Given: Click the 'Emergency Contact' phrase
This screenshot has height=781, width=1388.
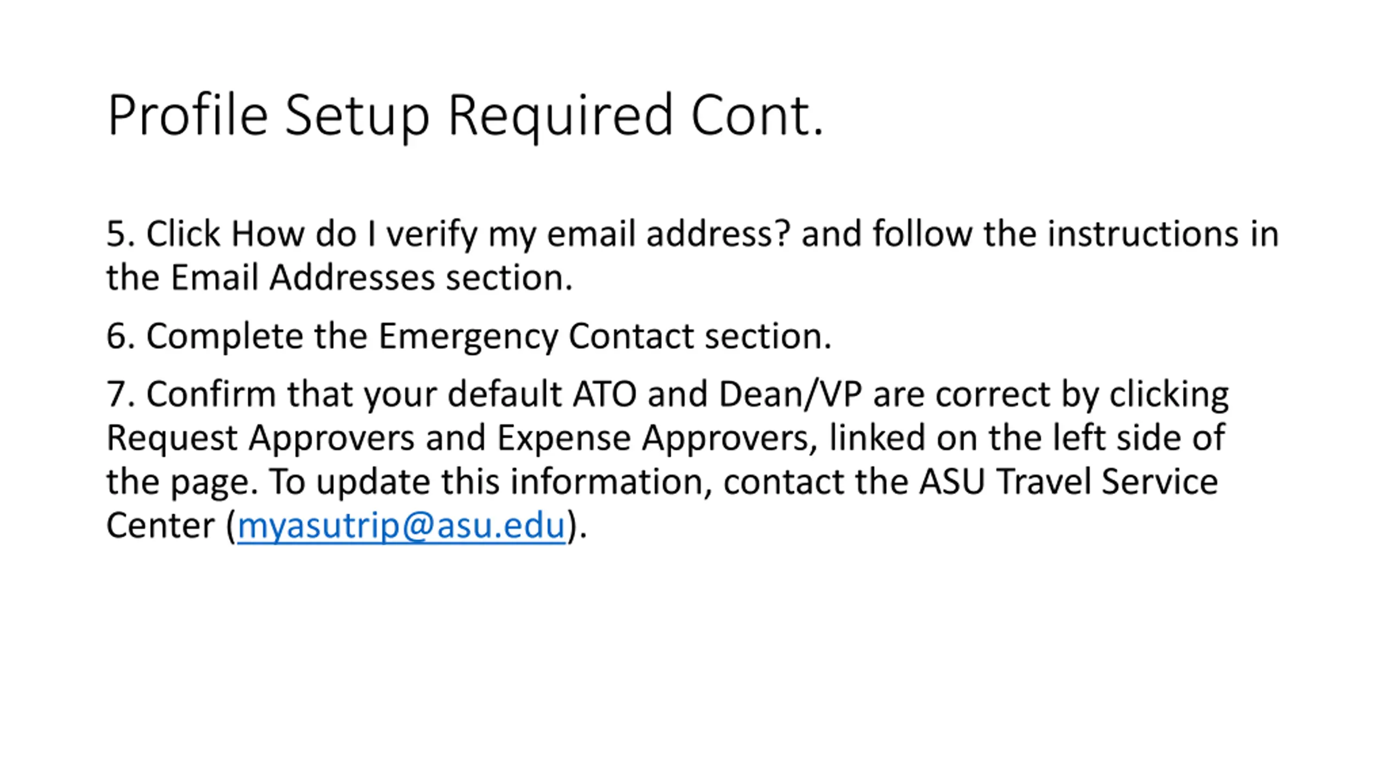Looking at the screenshot, I should (536, 336).
